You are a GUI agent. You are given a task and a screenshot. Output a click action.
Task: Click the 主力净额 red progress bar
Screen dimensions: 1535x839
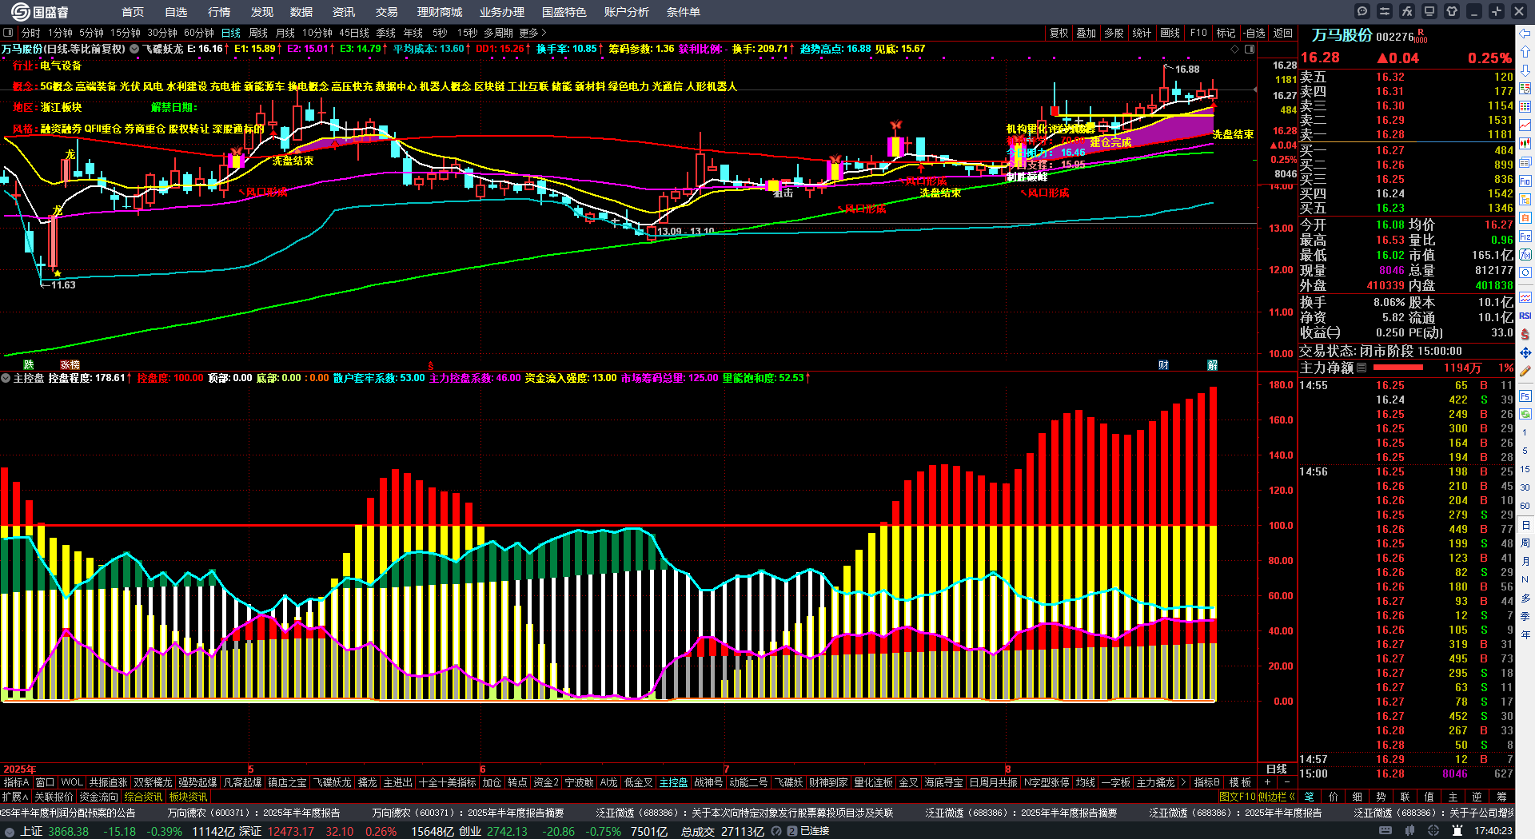click(1397, 368)
